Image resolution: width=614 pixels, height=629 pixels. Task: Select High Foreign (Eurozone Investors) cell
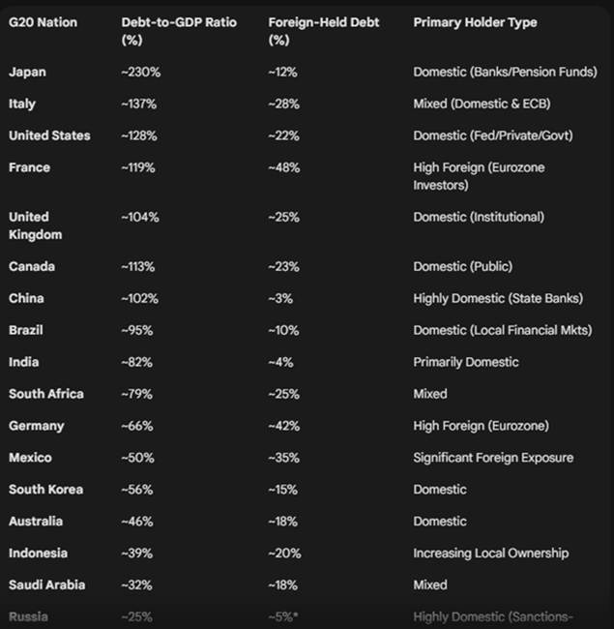pos(479,175)
